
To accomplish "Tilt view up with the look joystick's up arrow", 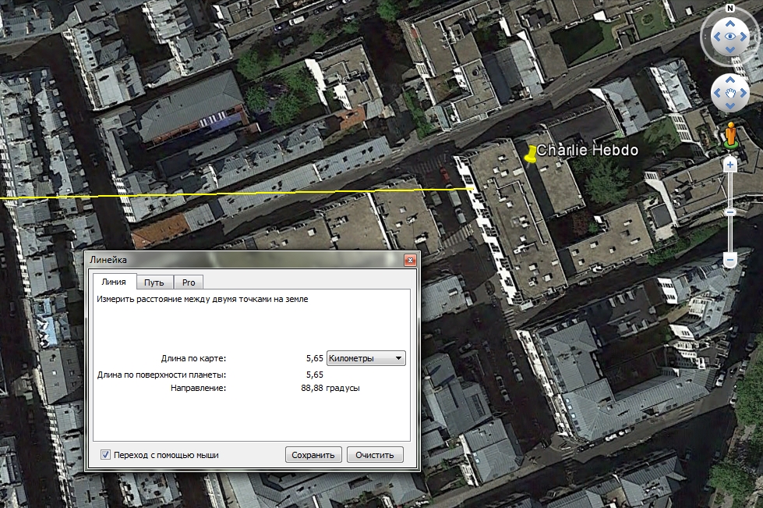I will tap(730, 23).
